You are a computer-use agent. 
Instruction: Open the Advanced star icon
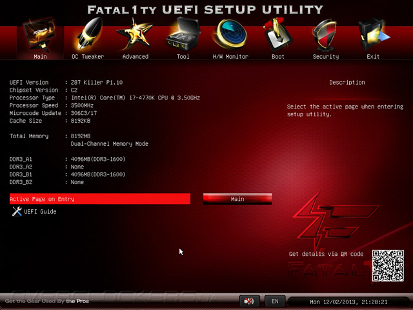click(x=135, y=34)
